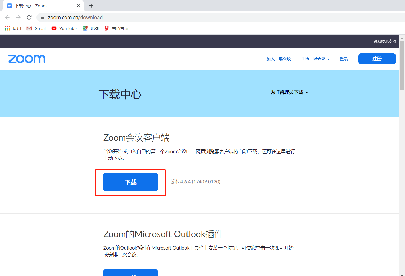Click the 注册 button
Screen dimensions: 405x276
point(377,59)
